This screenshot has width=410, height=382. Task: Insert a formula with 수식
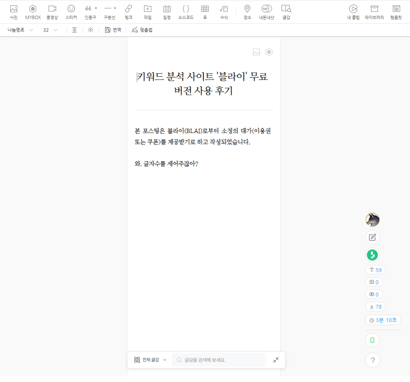pyautogui.click(x=224, y=12)
